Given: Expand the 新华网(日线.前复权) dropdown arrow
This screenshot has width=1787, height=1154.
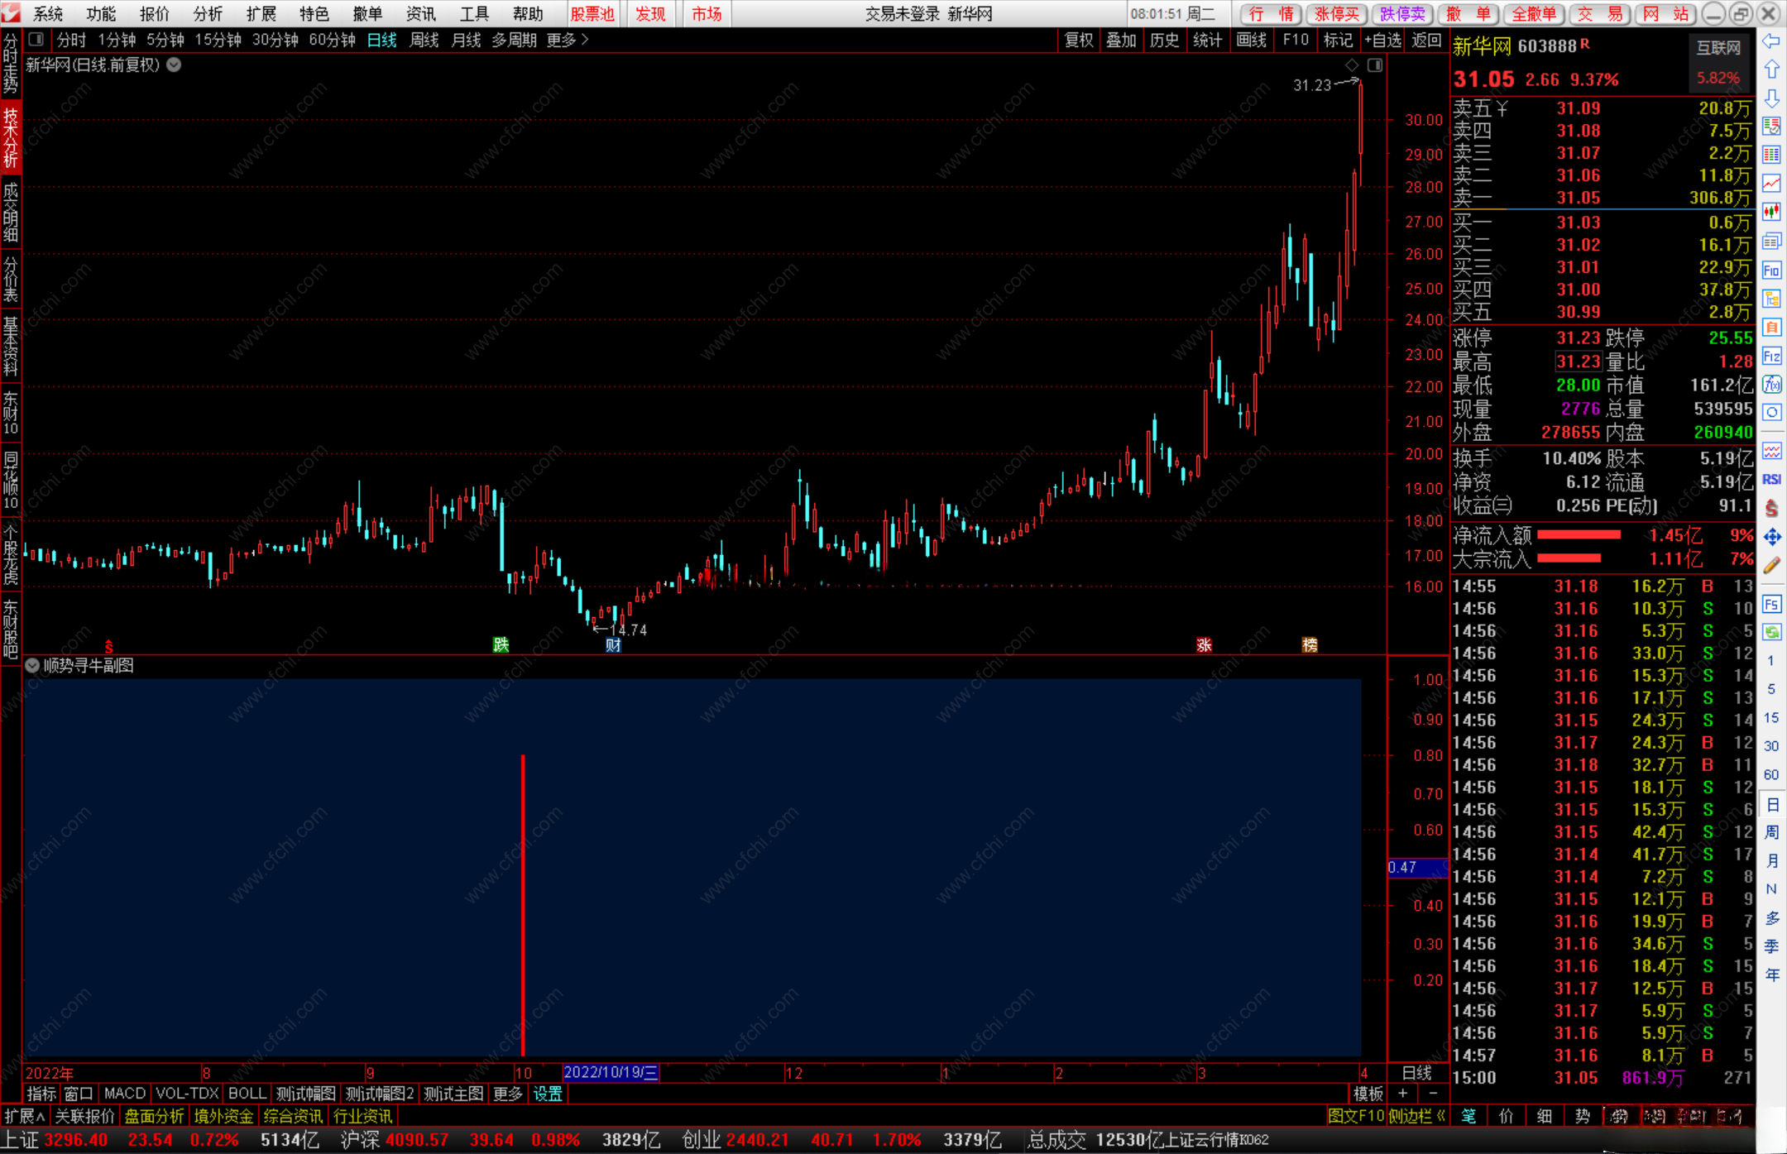Looking at the screenshot, I should [174, 65].
